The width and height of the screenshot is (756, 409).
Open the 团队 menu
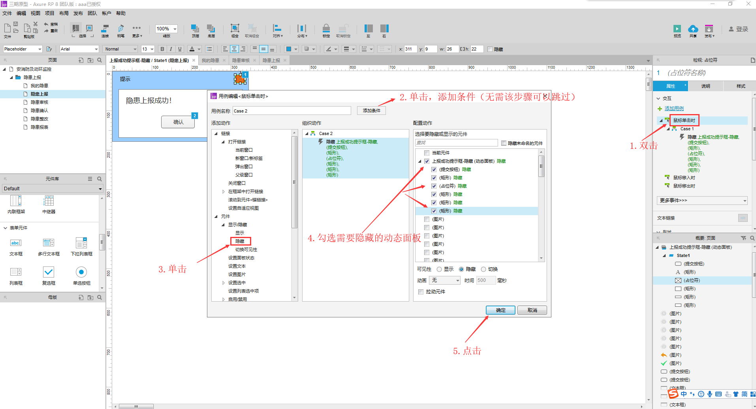(x=92, y=13)
